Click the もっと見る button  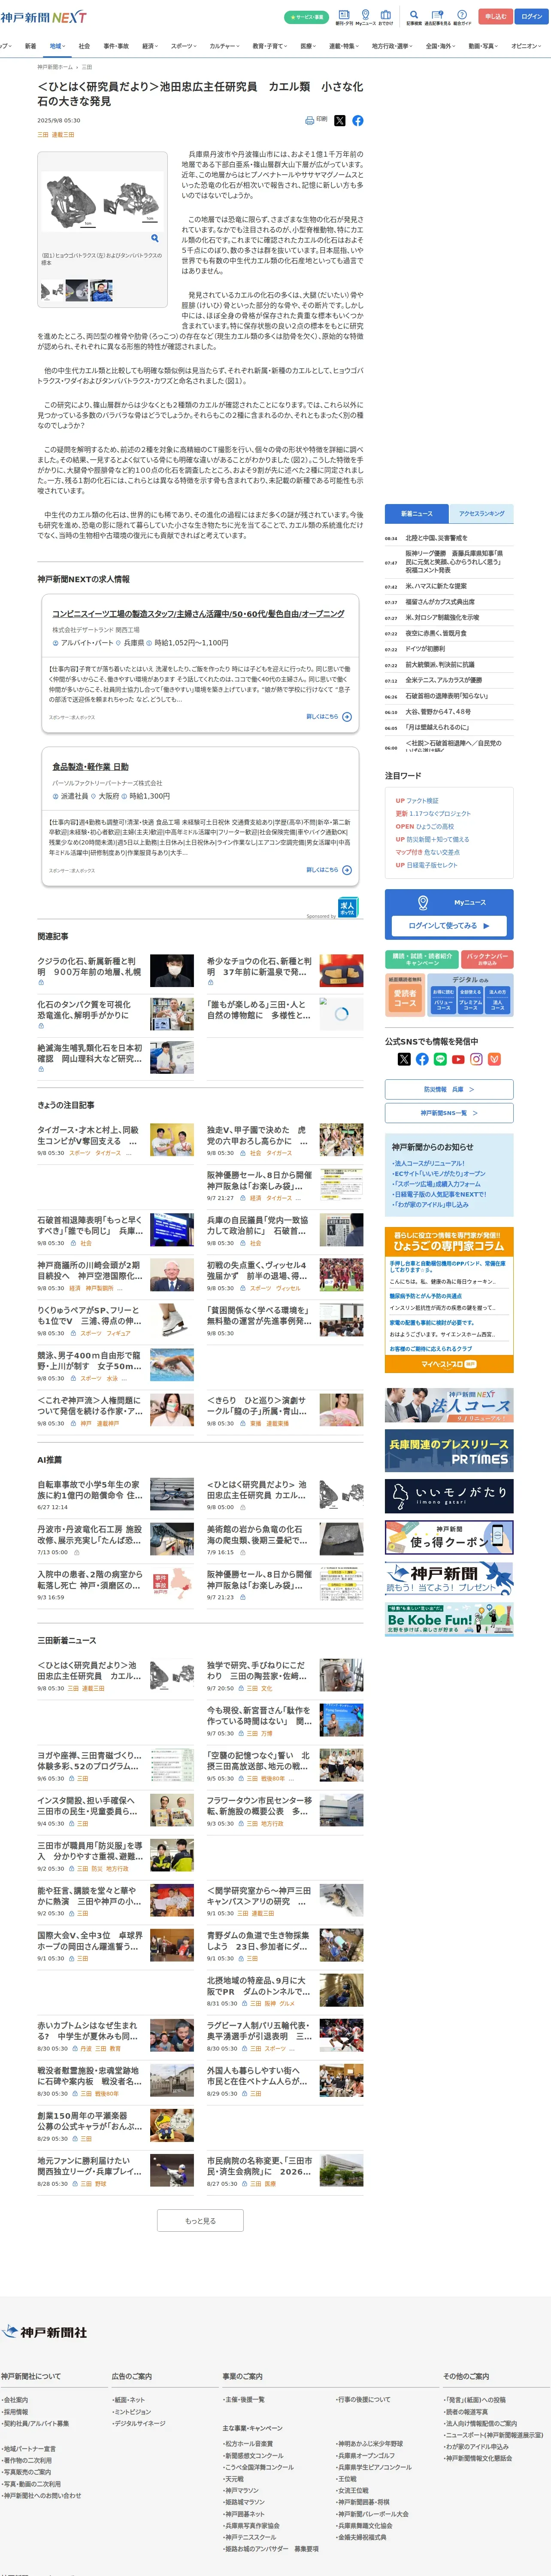point(200,2220)
